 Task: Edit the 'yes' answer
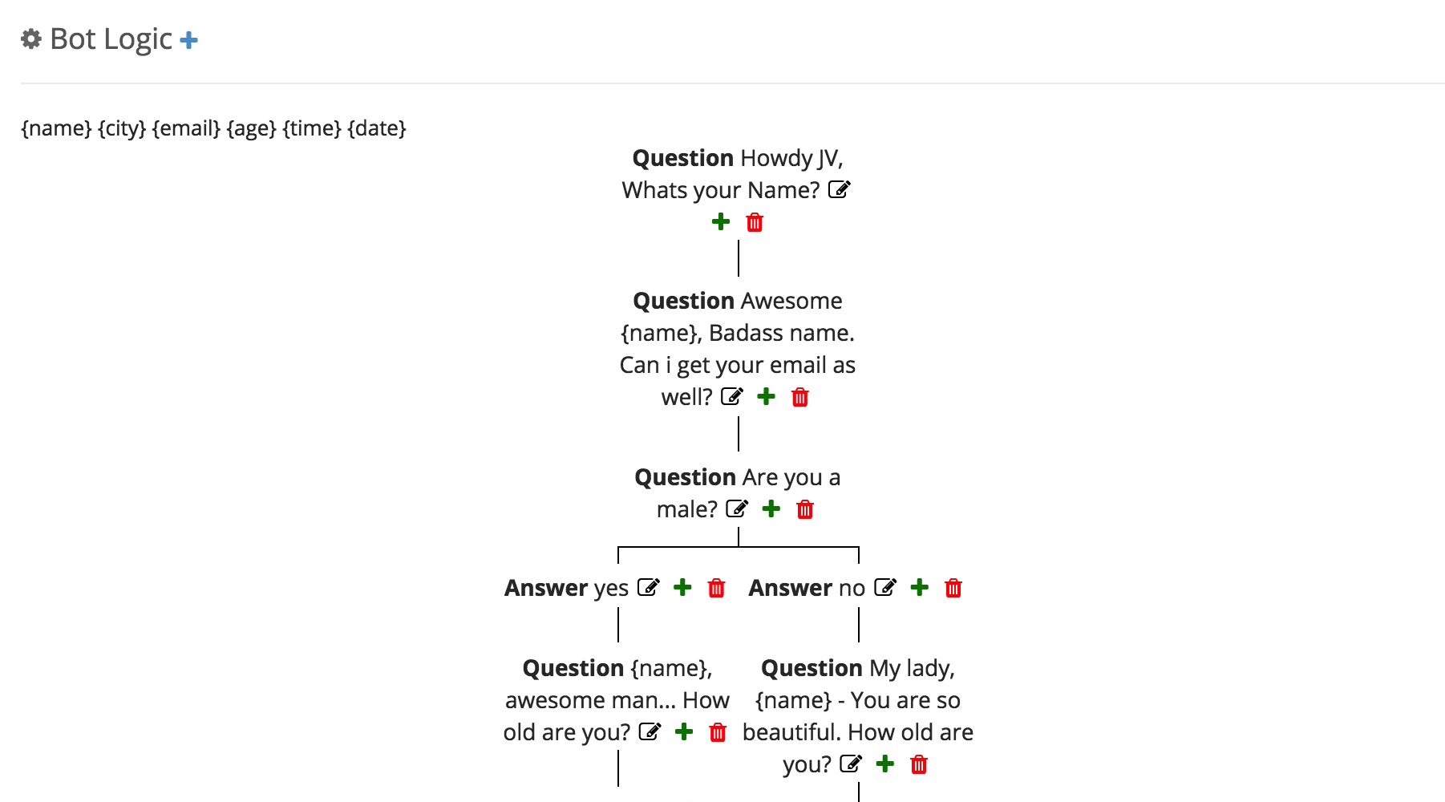[x=648, y=588]
